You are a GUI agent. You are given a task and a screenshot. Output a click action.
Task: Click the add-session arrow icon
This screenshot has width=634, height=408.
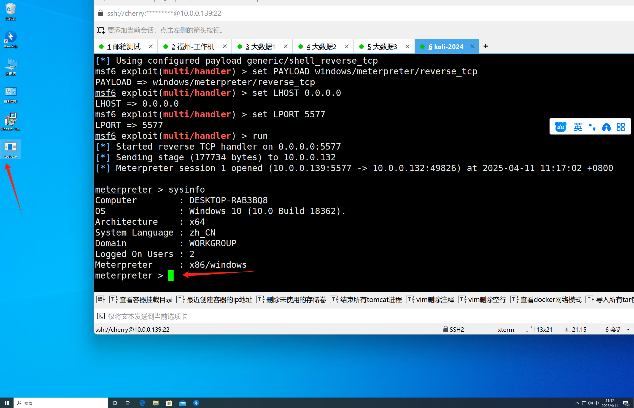tap(101, 30)
